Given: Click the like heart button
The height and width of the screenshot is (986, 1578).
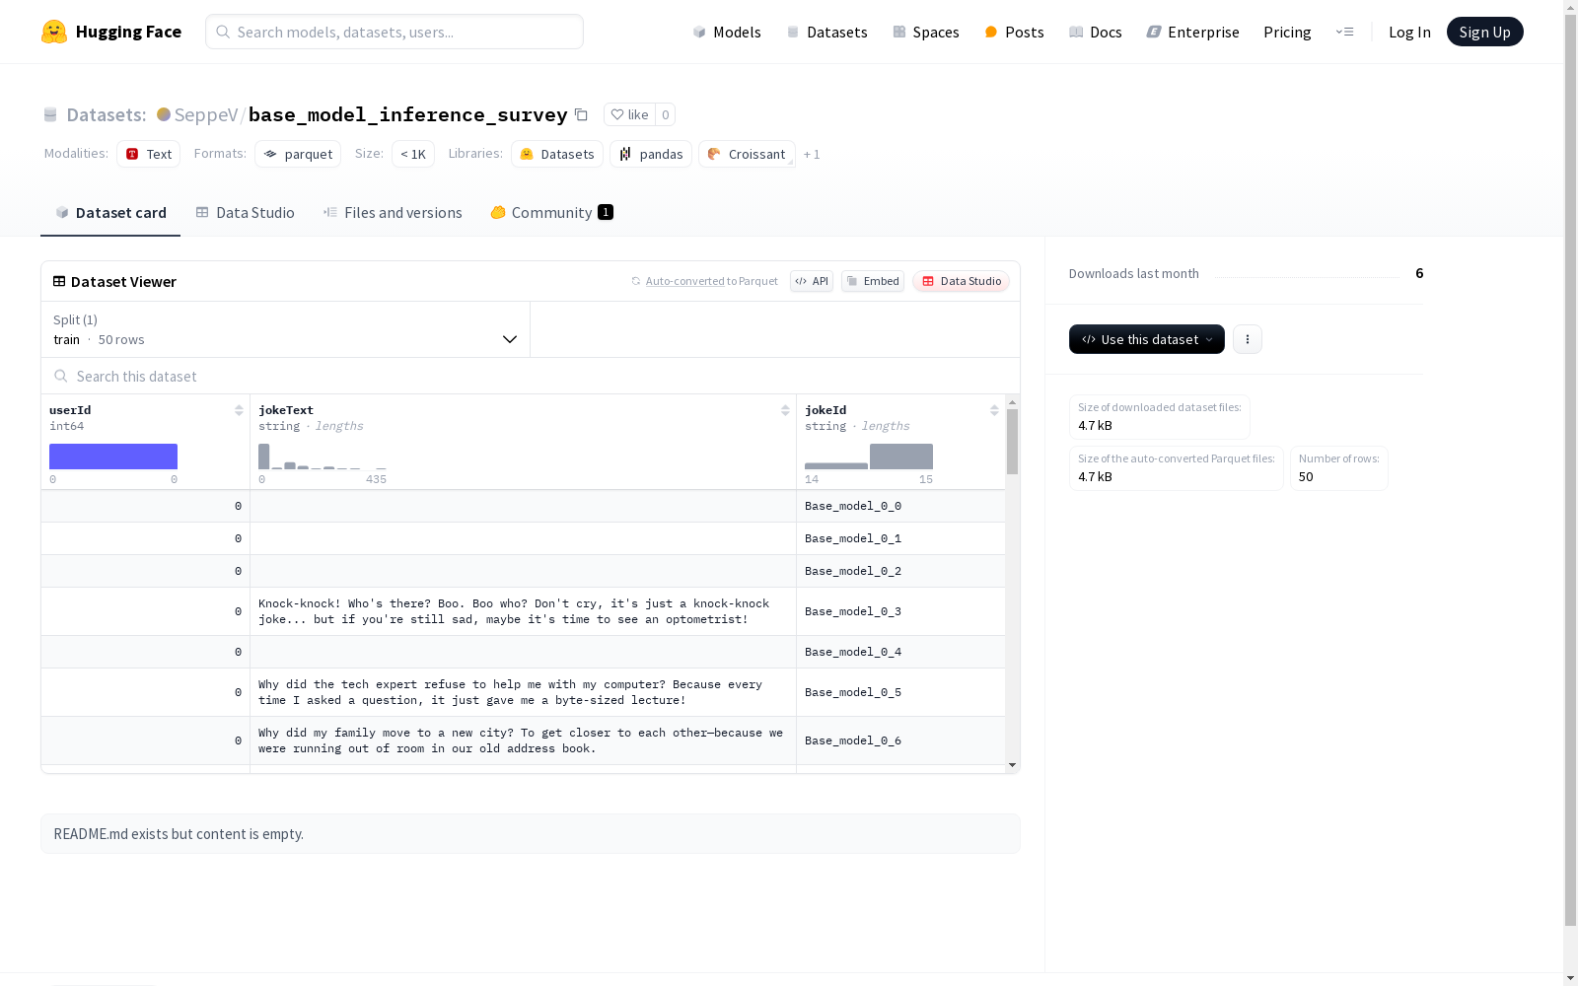Looking at the screenshot, I should tap(629, 114).
